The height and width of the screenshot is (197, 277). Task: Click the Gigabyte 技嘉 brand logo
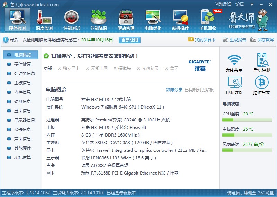[200, 65]
